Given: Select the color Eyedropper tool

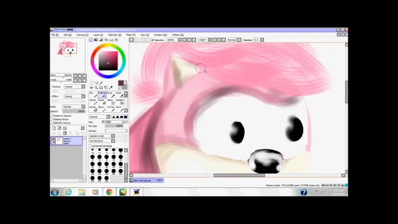Looking at the screenshot, I should click(111, 87).
